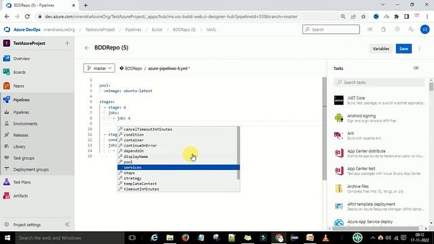Open Firefox from taskbar
Screen dimensions: 434x244
pos(185,238)
